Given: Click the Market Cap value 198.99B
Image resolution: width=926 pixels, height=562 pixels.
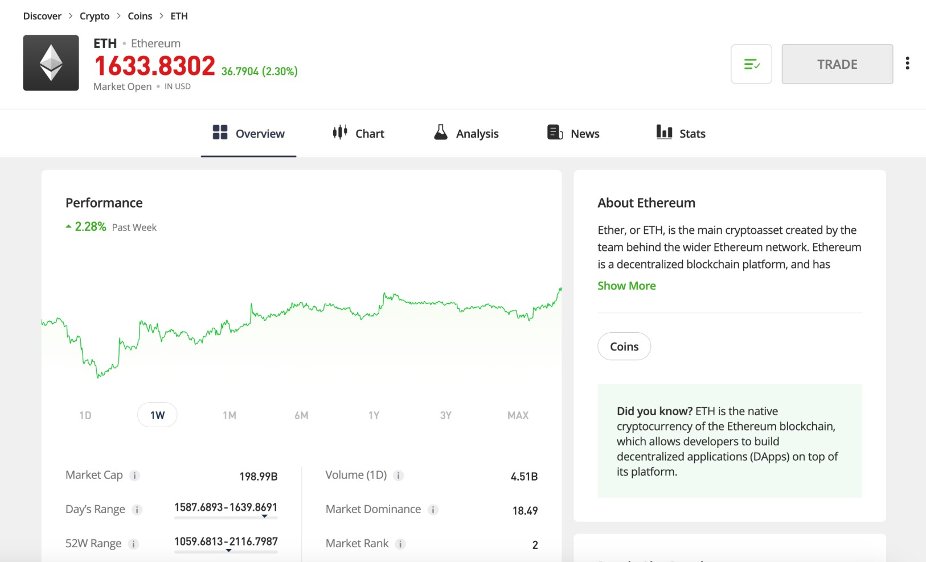Looking at the screenshot, I should pyautogui.click(x=259, y=476).
